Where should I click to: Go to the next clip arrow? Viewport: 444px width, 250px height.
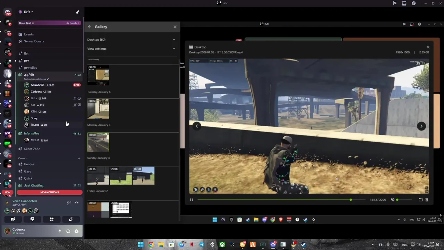coord(421,126)
